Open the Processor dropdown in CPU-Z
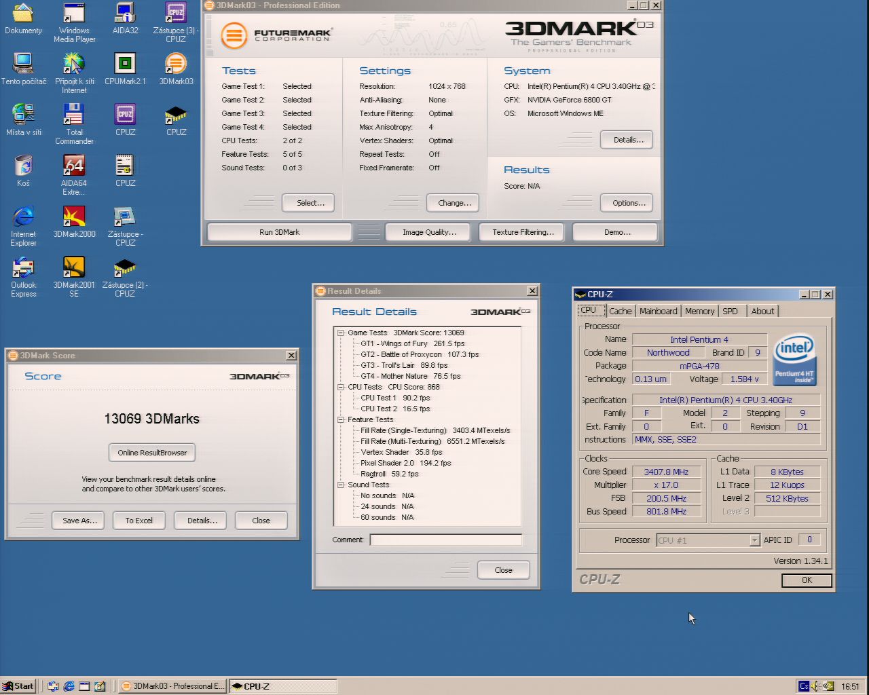The image size is (869, 695). tap(754, 540)
